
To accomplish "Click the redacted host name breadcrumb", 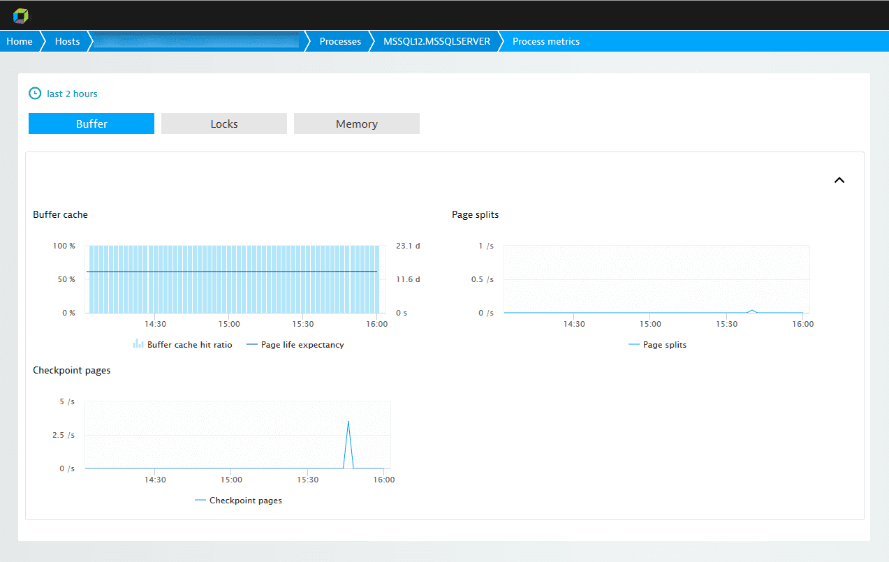I will pyautogui.click(x=196, y=41).
